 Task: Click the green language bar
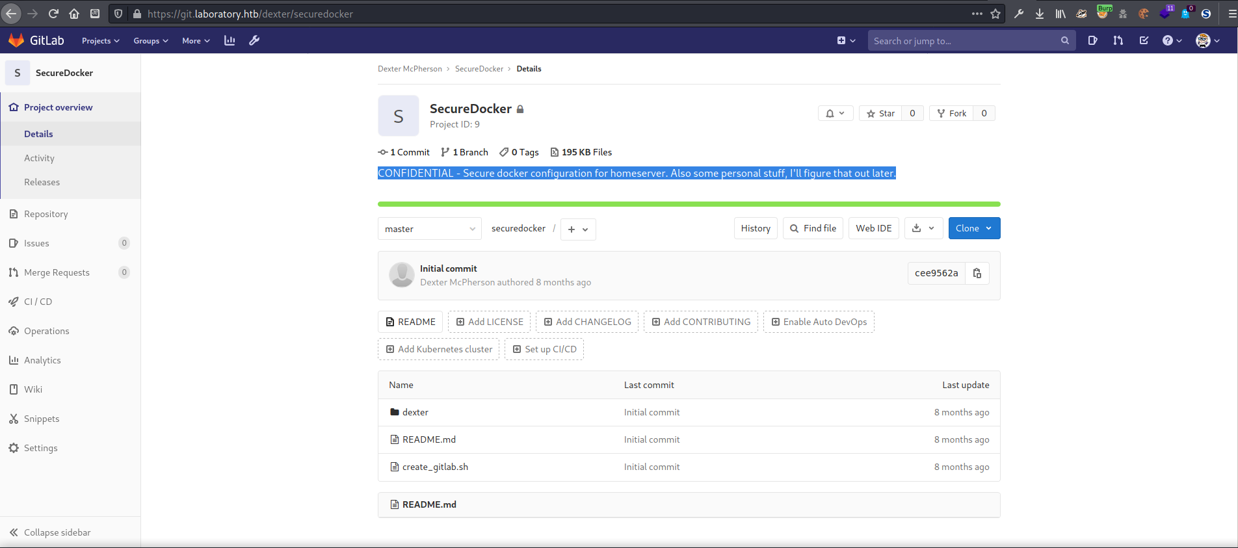coord(689,204)
